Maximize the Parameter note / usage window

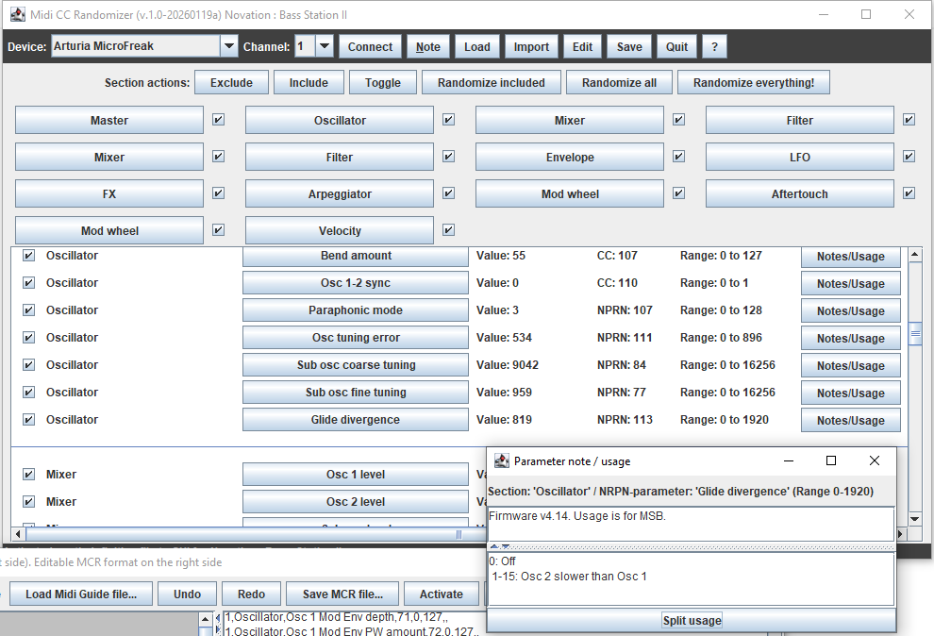click(x=831, y=460)
